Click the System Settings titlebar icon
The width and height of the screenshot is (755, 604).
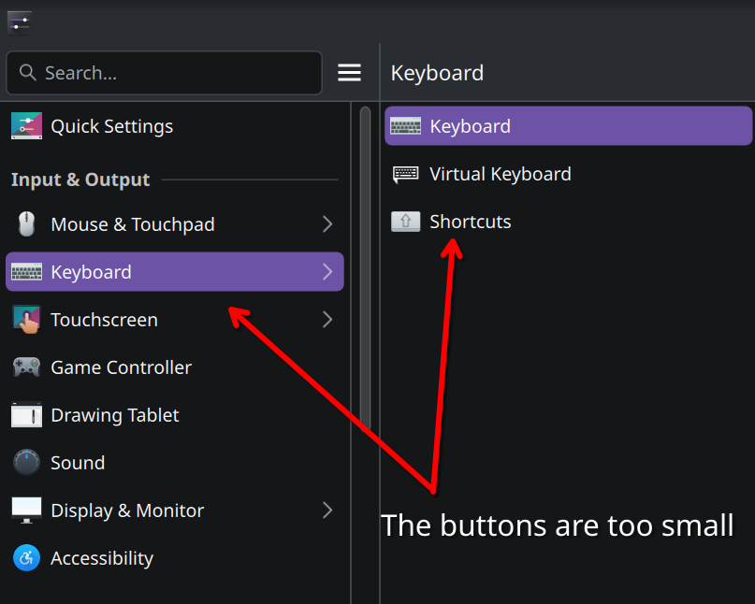19,21
